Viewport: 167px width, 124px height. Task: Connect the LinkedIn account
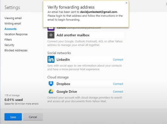[118, 59]
